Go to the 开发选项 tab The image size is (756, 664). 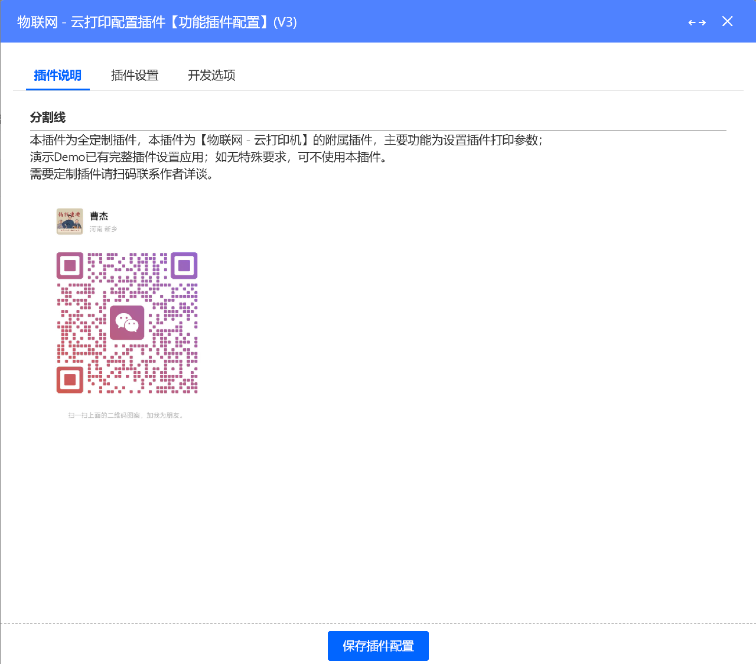(x=211, y=76)
